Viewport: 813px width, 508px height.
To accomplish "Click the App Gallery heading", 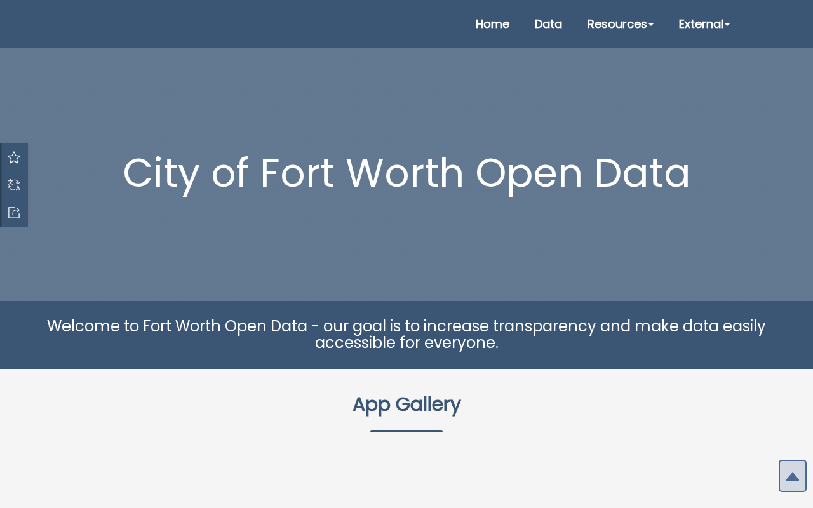I will click(x=406, y=404).
